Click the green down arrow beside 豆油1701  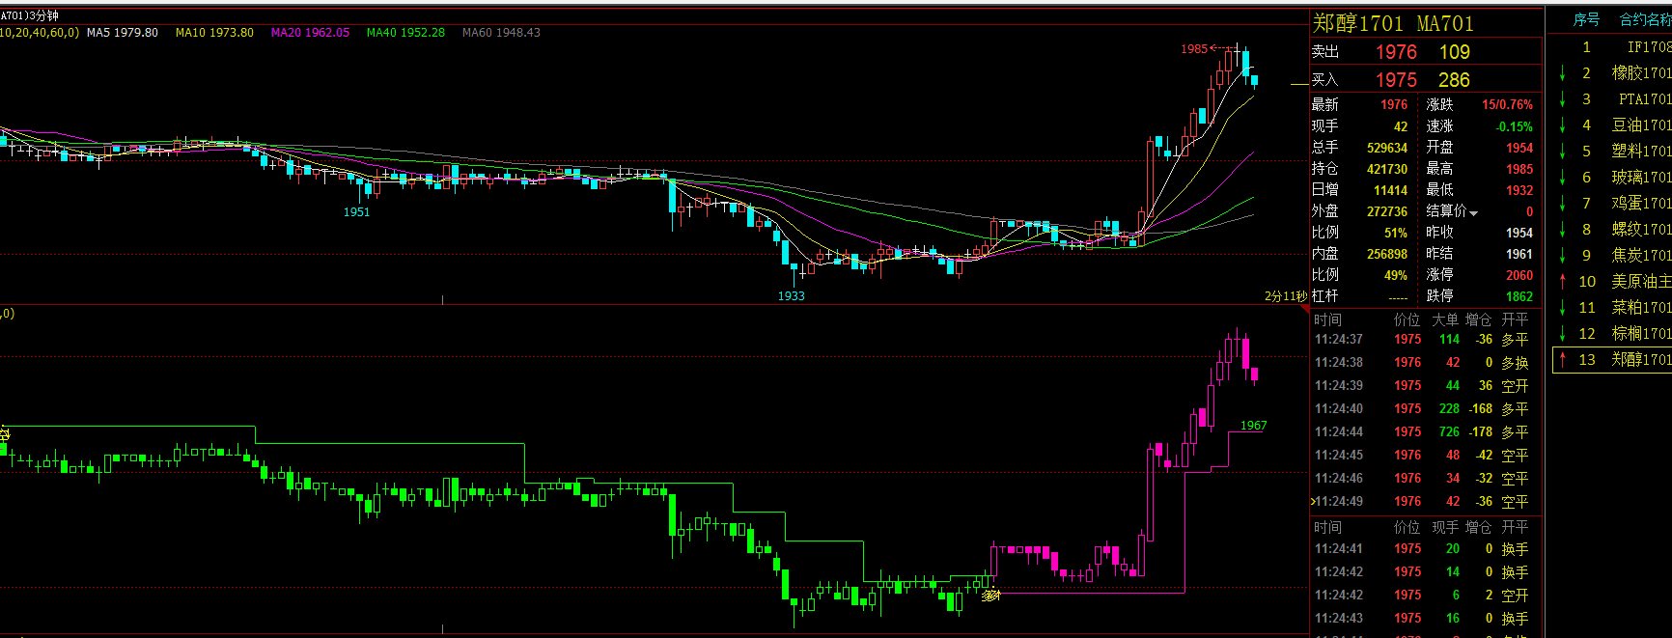click(1562, 125)
